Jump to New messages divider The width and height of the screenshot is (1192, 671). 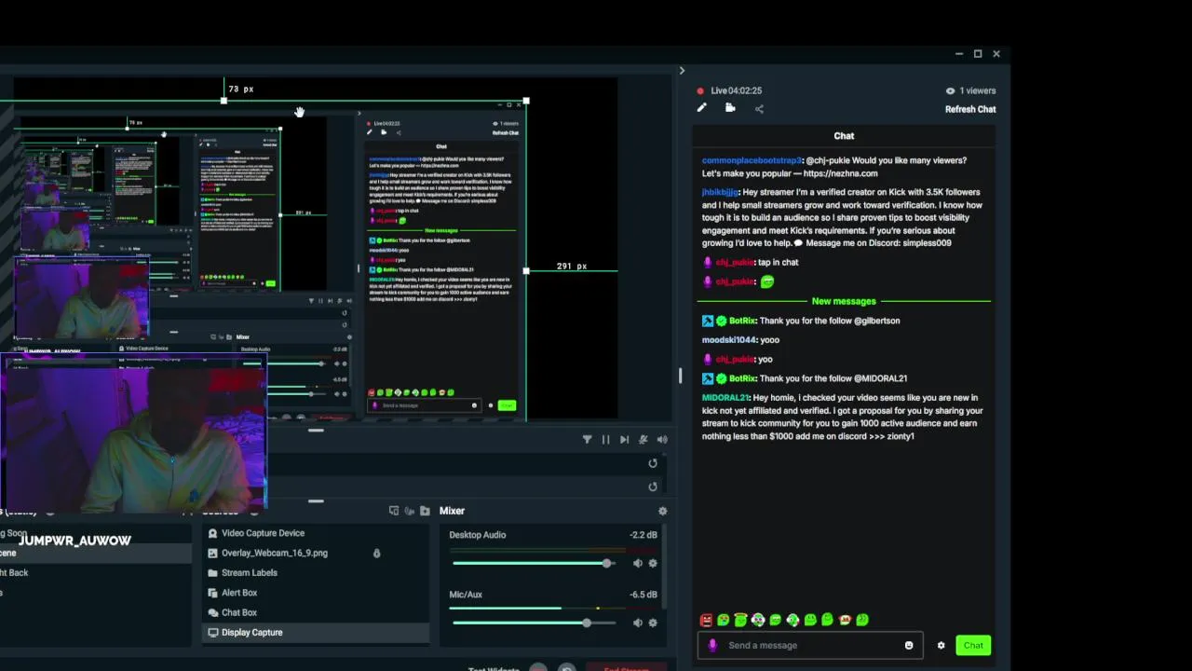pos(844,301)
